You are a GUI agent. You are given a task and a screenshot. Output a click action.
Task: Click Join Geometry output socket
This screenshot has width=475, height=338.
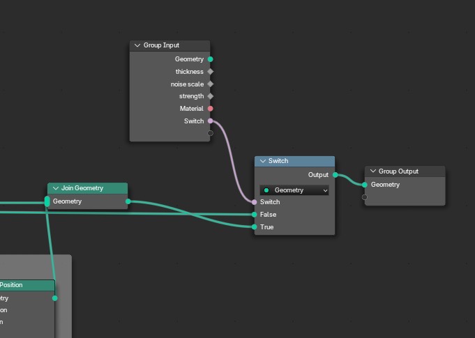[128, 201]
